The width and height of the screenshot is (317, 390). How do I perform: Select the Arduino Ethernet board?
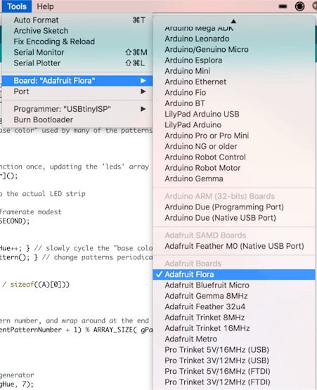point(234,82)
